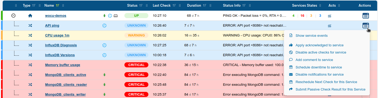Click the UP status badge of wocu-demos
The width and height of the screenshot is (378, 98).
pos(136,16)
